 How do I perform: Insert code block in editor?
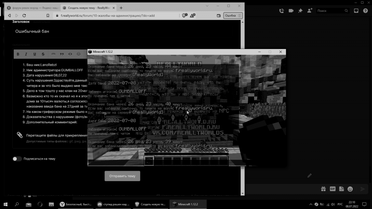click(x=70, y=54)
